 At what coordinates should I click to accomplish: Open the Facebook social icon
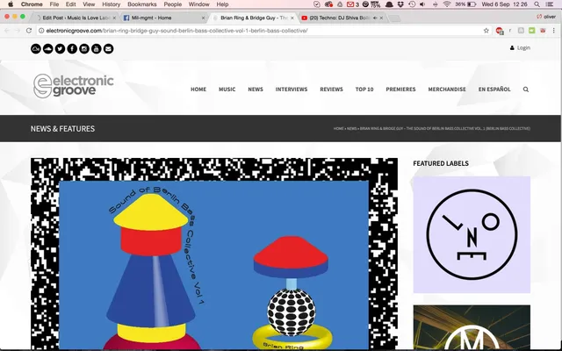coord(72,48)
